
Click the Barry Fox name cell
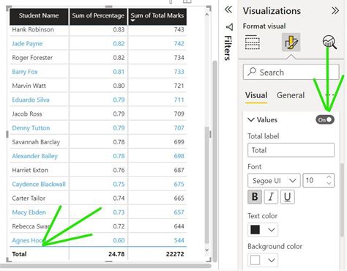pos(25,72)
